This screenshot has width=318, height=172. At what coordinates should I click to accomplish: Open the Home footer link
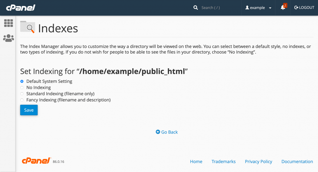pyautogui.click(x=196, y=162)
